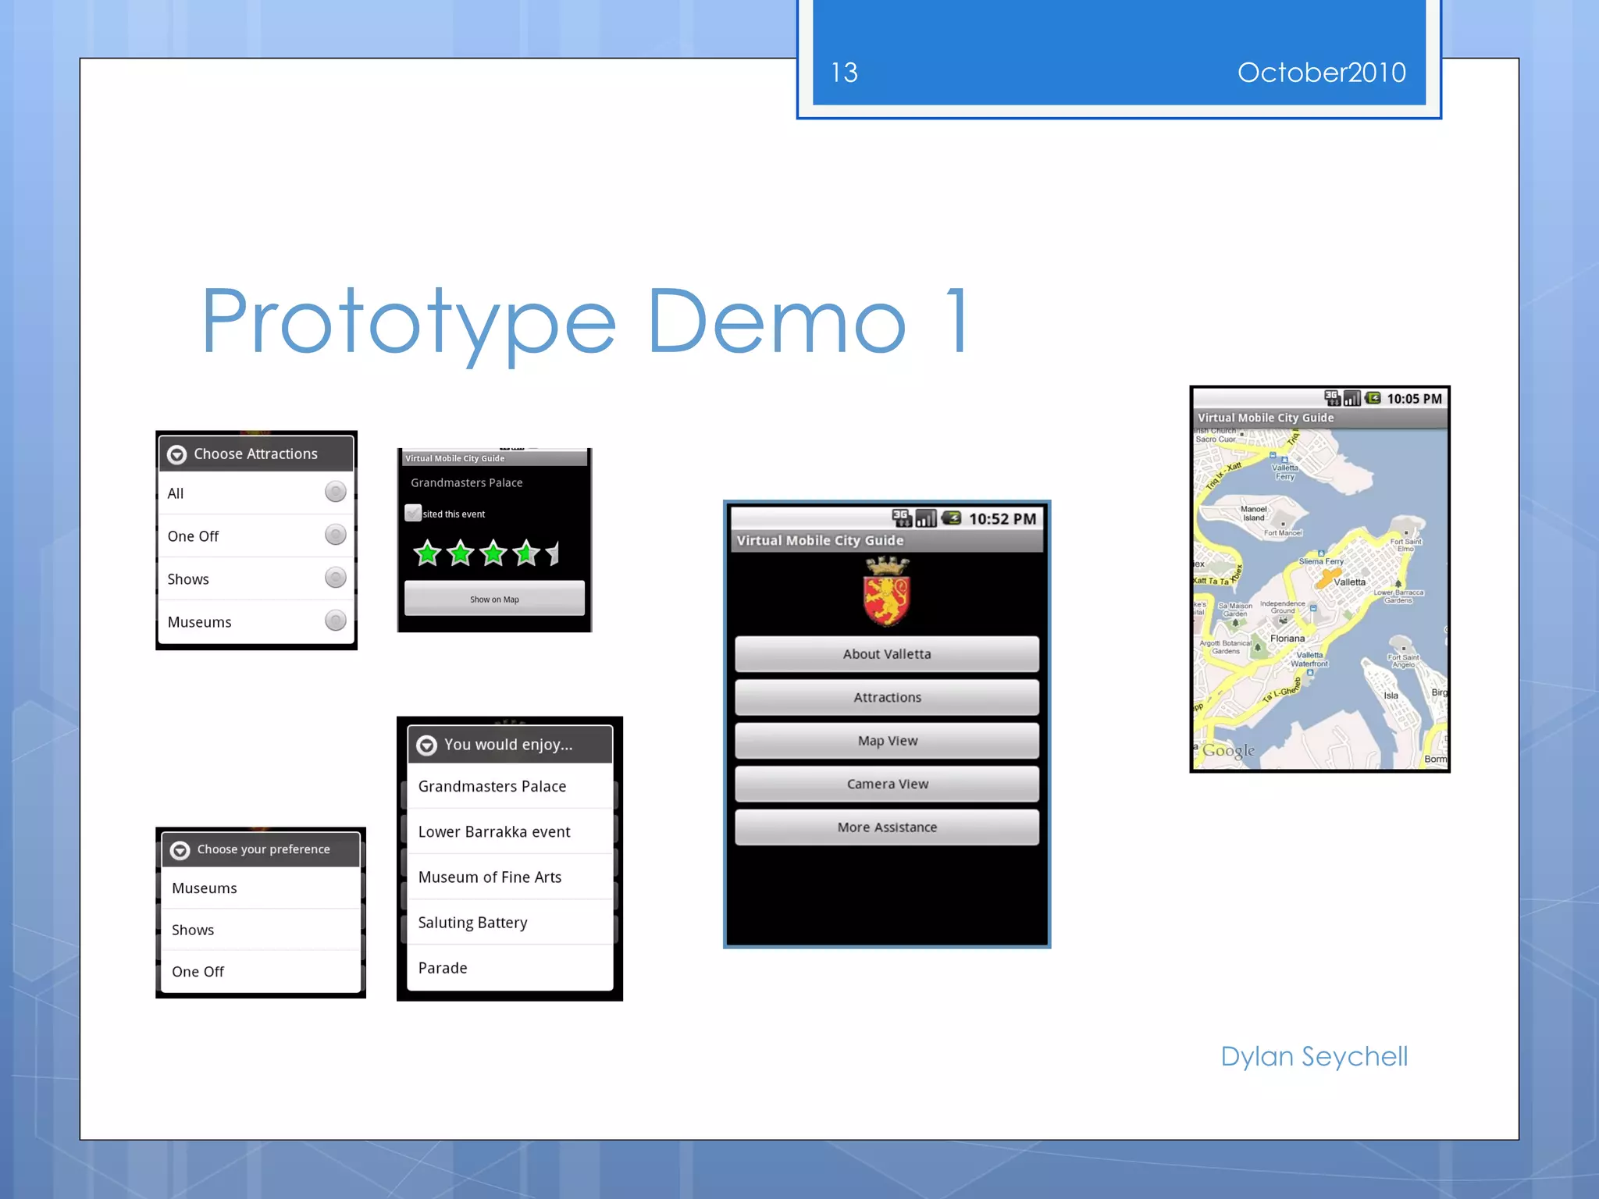Choose Museums in preference list
The height and width of the screenshot is (1199, 1599).
pyautogui.click(x=261, y=888)
